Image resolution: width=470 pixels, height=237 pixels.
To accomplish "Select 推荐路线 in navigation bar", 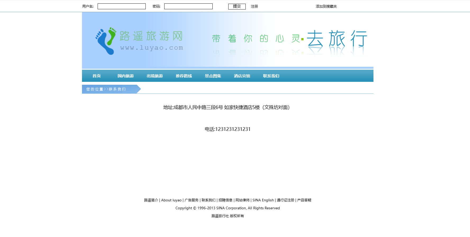I will (x=184, y=76).
